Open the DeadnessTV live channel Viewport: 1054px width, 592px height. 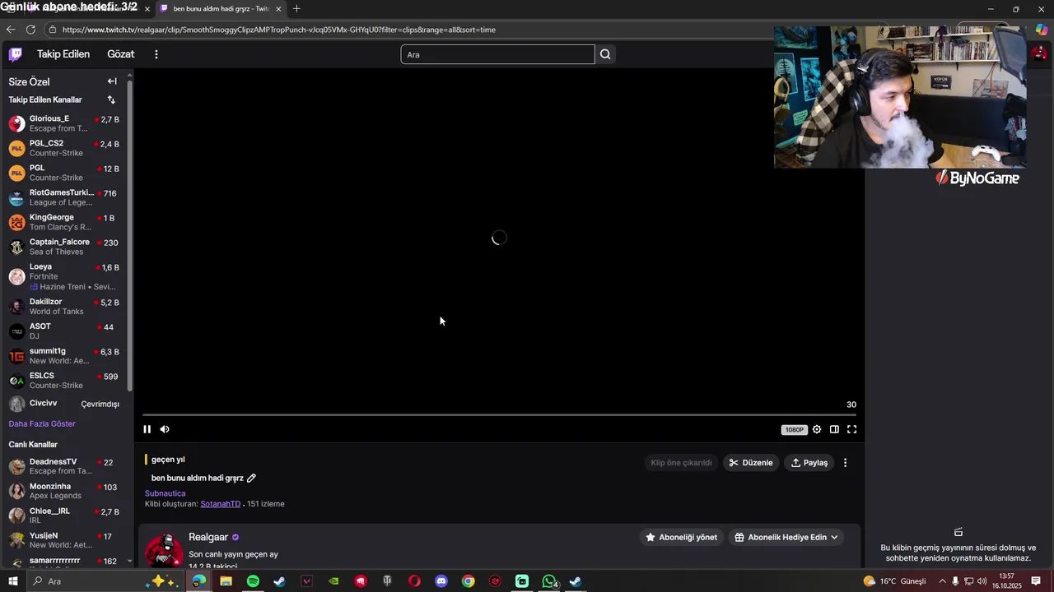pyautogui.click(x=64, y=466)
